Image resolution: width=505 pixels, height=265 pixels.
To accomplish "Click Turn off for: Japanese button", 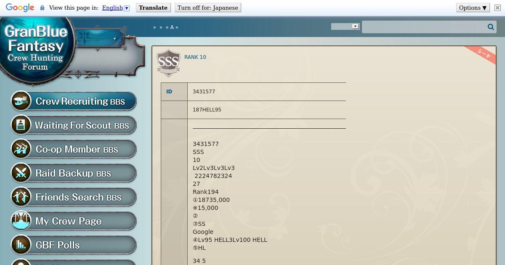I will point(207,8).
